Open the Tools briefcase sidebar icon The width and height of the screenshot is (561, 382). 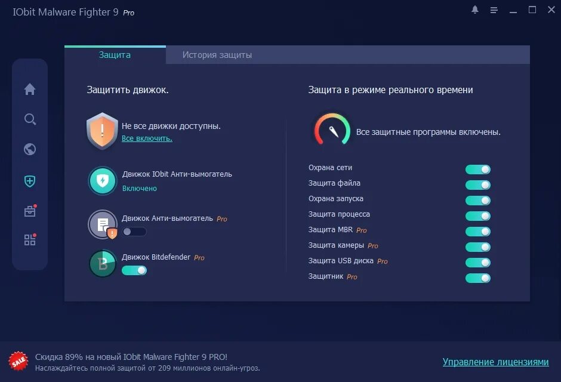point(30,211)
